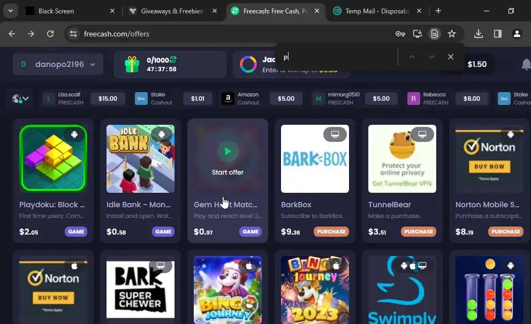Open site information icon in address bar
The height and width of the screenshot is (324, 531).
point(73,34)
